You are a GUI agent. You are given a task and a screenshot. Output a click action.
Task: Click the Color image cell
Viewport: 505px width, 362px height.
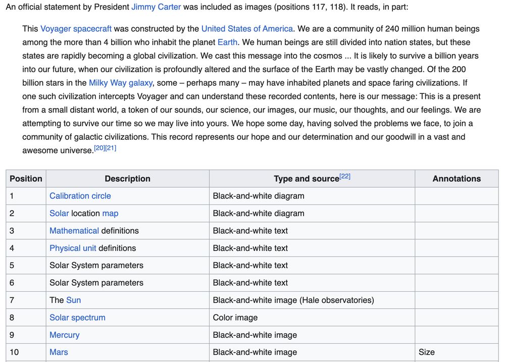[x=312, y=318]
